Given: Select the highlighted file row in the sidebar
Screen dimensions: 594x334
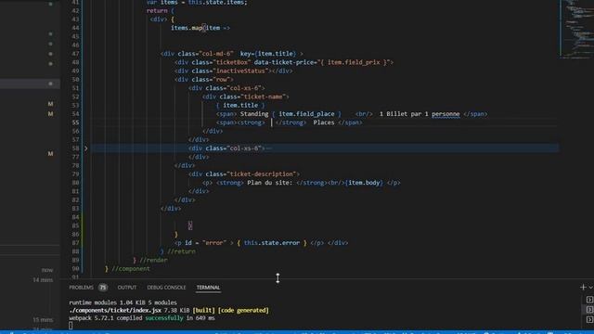Looking at the screenshot, I should (x=30, y=83).
